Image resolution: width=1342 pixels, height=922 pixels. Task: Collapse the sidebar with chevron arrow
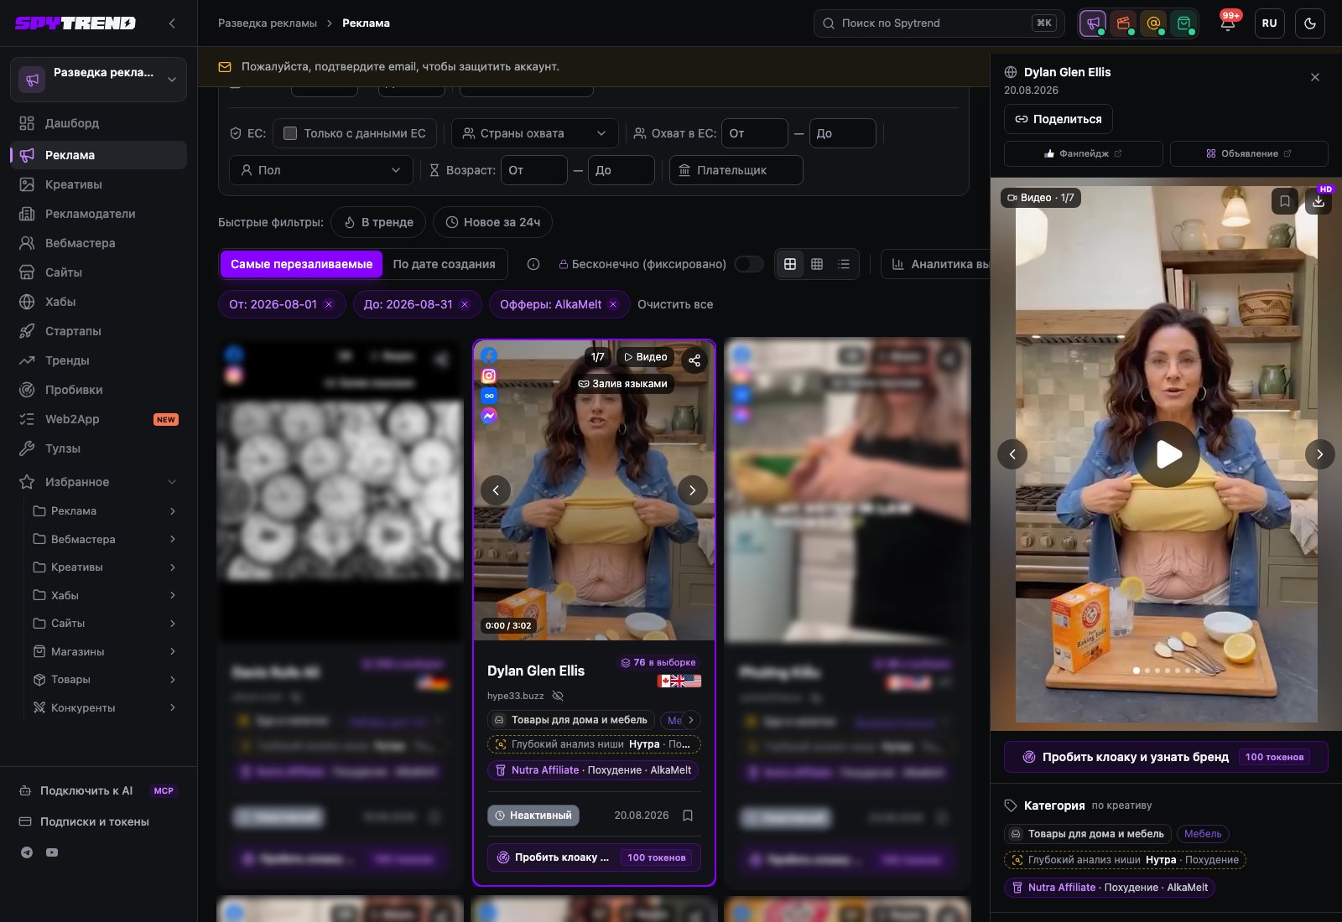coord(172,23)
